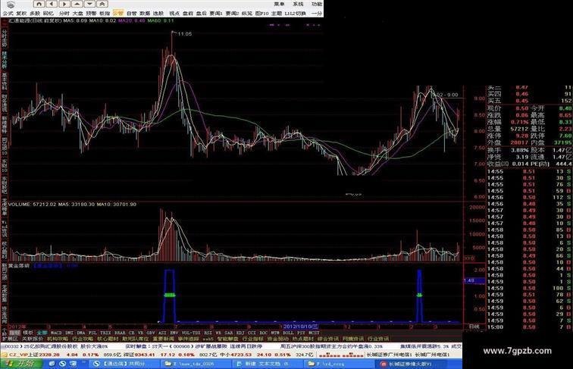Select the TRIX indicator tab
The height and width of the screenshot is (369, 573).
tap(105, 333)
